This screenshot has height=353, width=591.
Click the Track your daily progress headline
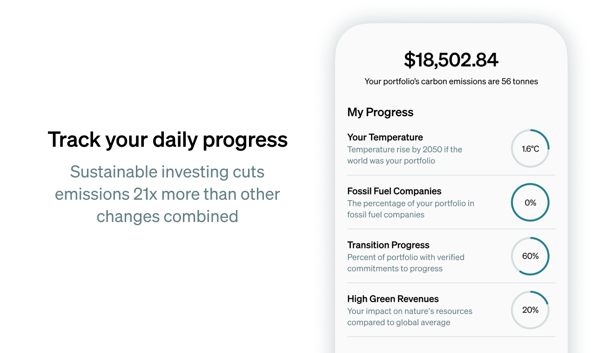[x=168, y=139]
